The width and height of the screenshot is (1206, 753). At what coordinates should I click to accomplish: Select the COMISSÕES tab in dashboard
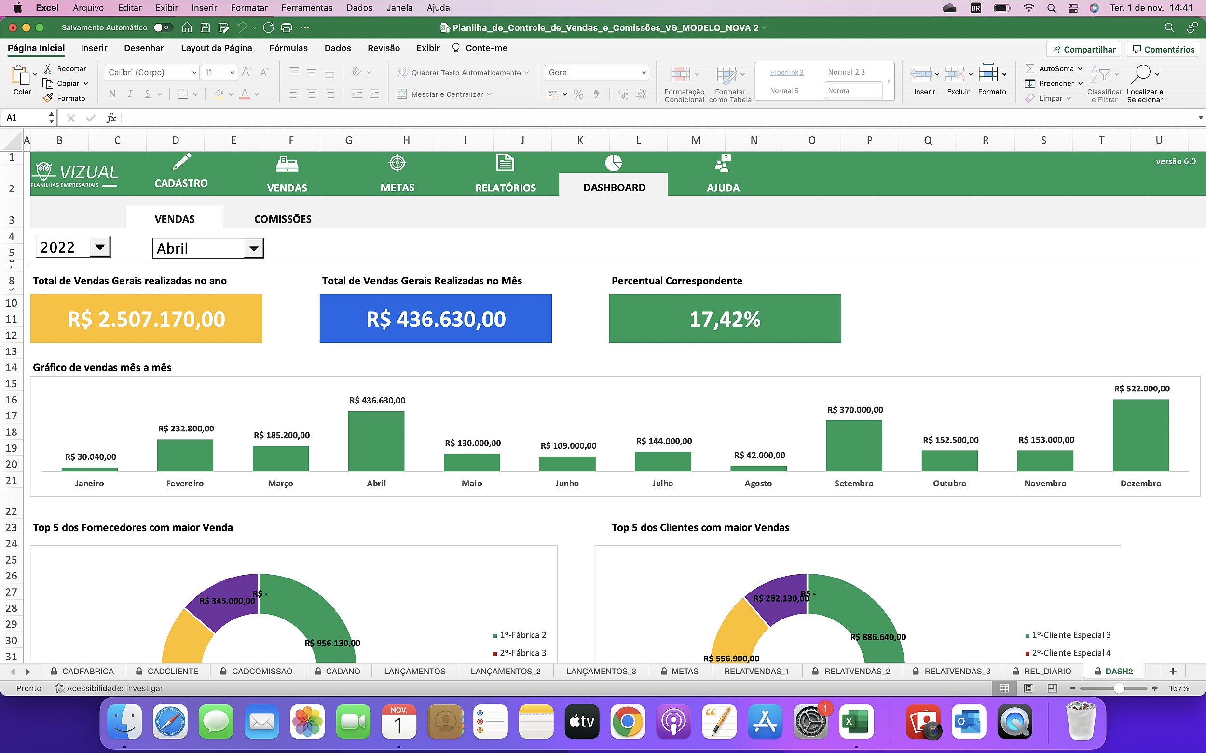(x=282, y=218)
